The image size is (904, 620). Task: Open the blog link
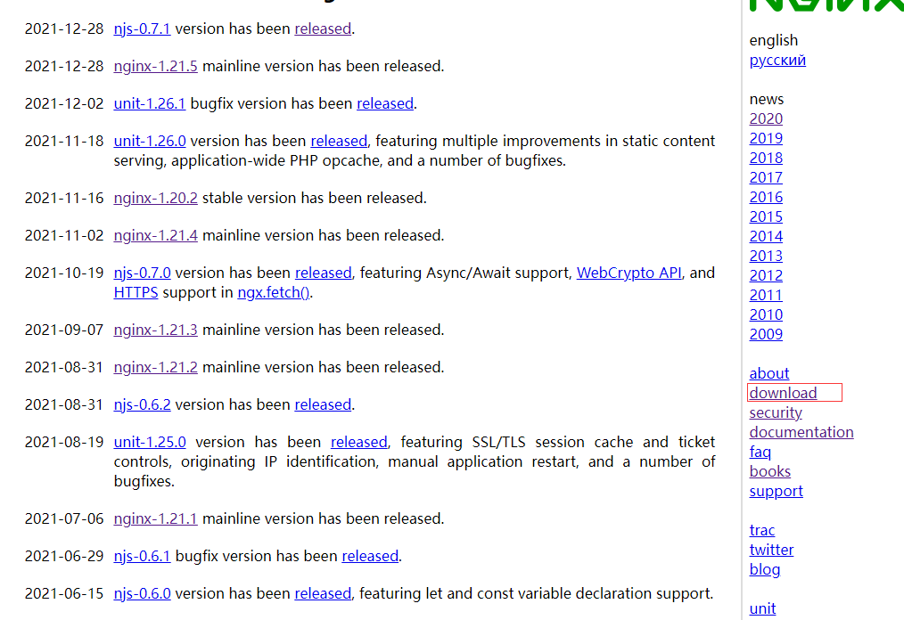click(x=765, y=570)
